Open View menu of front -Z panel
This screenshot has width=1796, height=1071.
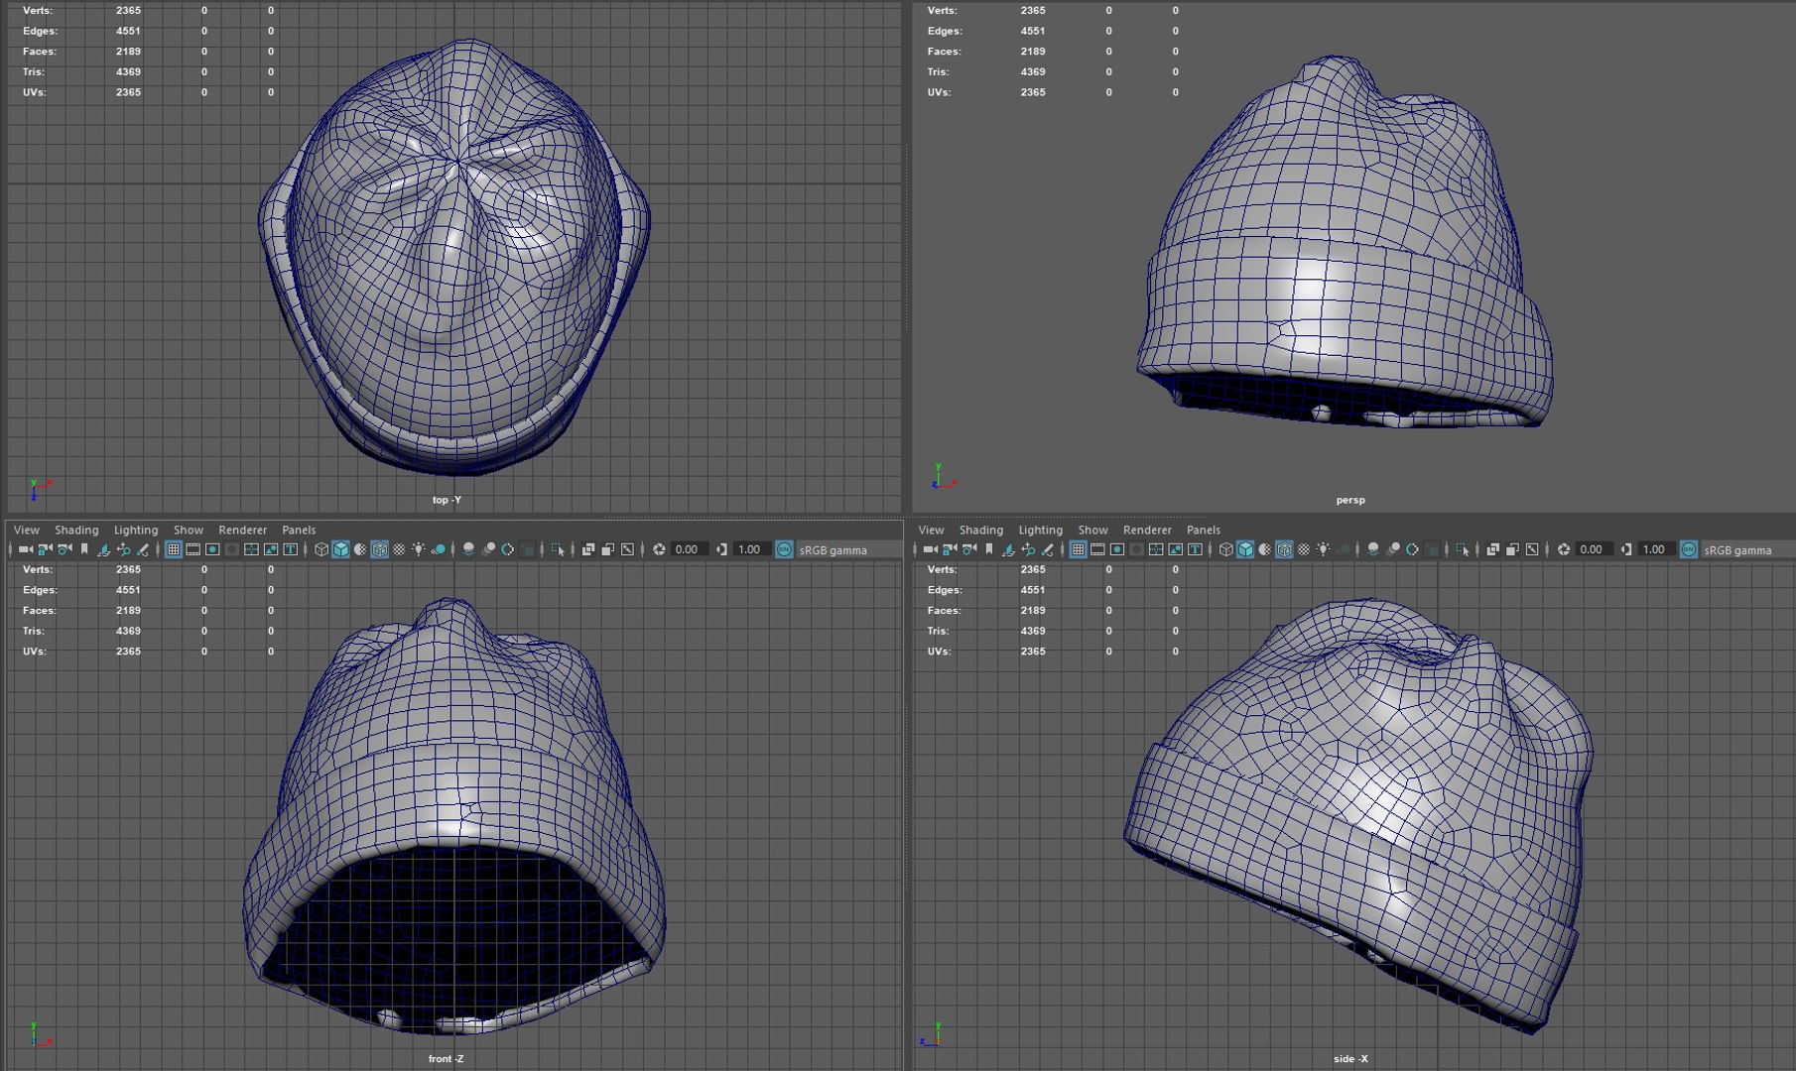point(27,530)
